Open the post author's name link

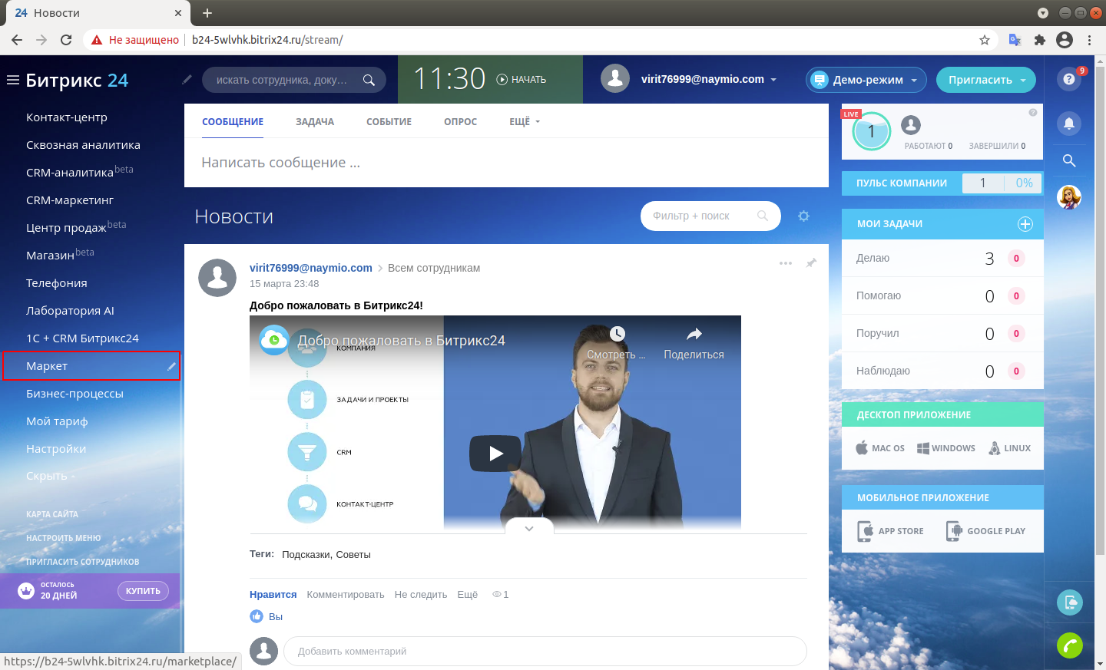[311, 268]
